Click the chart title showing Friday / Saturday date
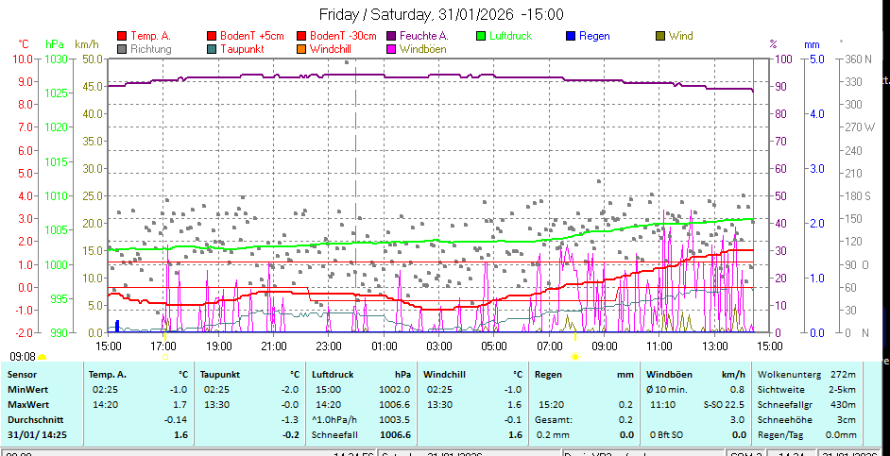 441,14
